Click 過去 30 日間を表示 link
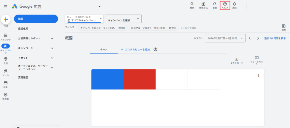Screen dimensions: 290x128 click(275, 38)
